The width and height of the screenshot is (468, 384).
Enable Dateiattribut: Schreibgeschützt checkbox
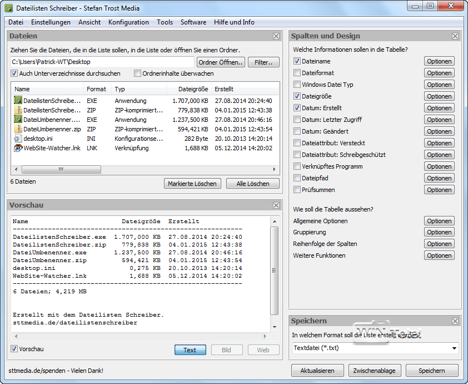pos(297,155)
